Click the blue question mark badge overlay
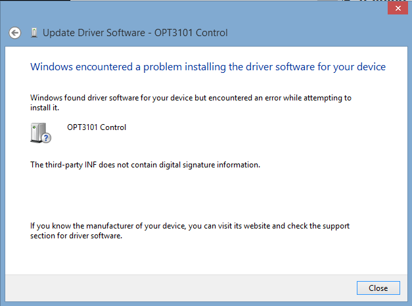This screenshot has height=306, width=412. coord(46,138)
